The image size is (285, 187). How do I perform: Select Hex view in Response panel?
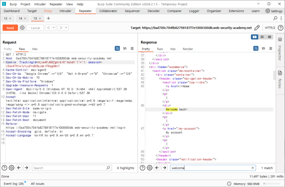pyautogui.click(x=173, y=49)
